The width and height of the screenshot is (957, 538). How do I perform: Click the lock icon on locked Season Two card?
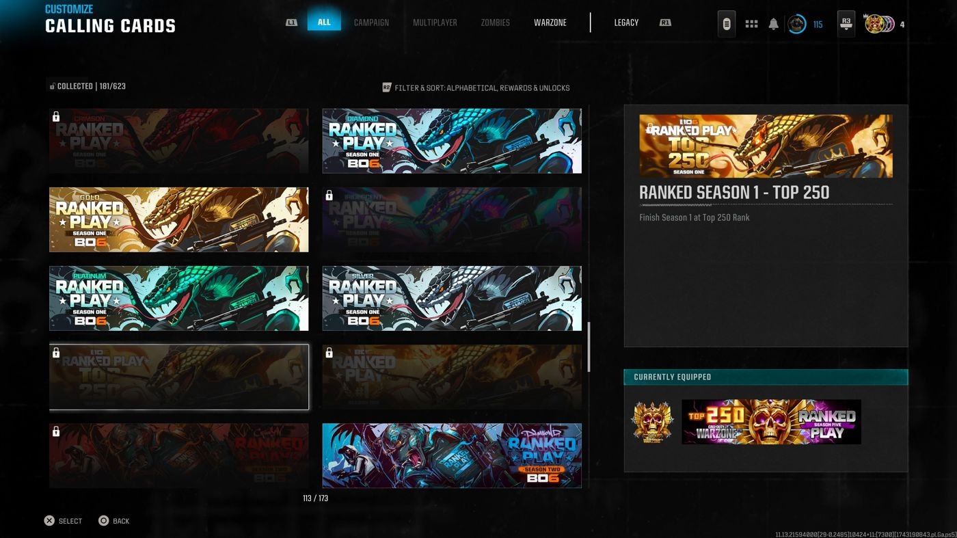(x=56, y=431)
